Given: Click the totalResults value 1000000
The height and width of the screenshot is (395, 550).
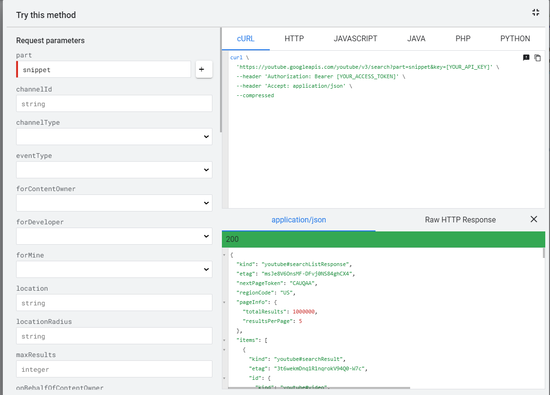Looking at the screenshot, I should coord(303,312).
